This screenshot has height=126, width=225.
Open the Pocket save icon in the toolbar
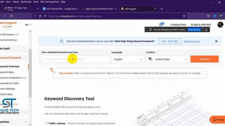click(x=208, y=16)
